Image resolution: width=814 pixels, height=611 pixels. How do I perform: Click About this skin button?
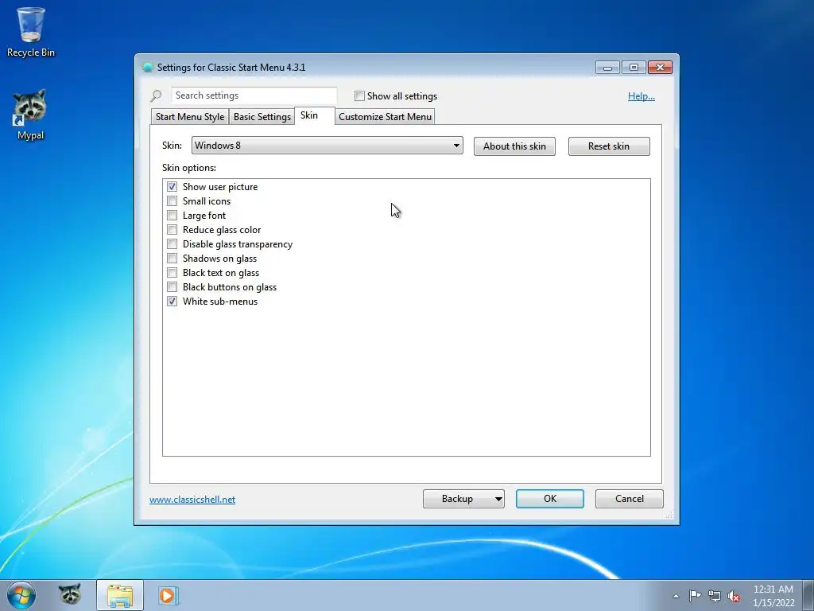tap(514, 146)
